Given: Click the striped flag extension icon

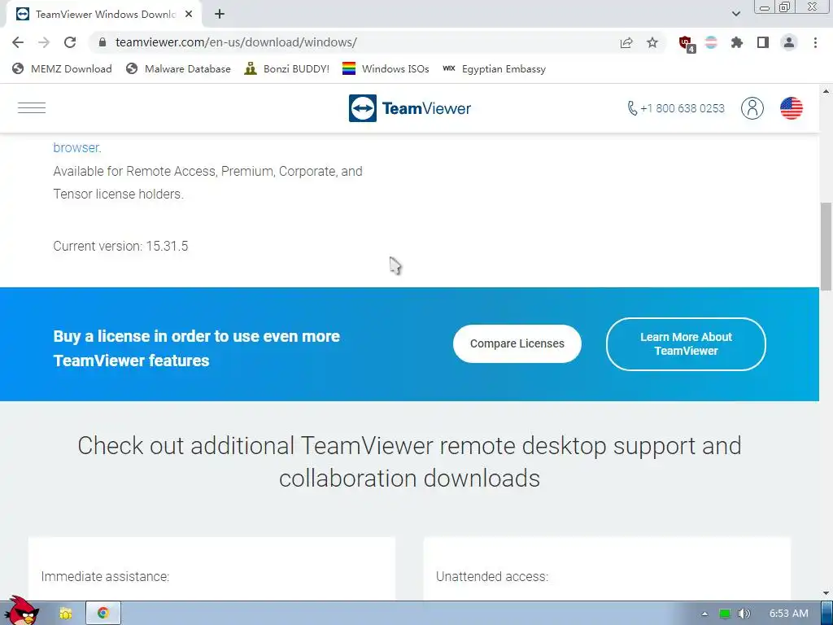Looking at the screenshot, I should (711, 42).
